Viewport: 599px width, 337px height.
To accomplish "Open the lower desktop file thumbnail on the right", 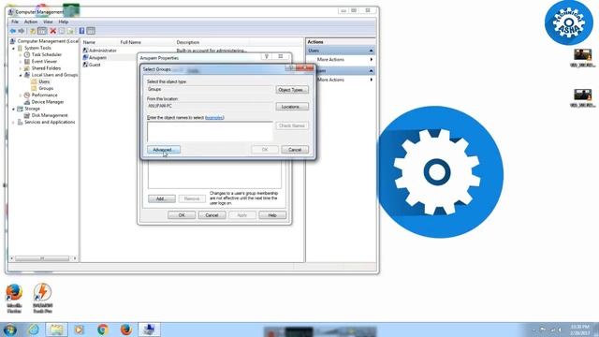I will click(582, 98).
